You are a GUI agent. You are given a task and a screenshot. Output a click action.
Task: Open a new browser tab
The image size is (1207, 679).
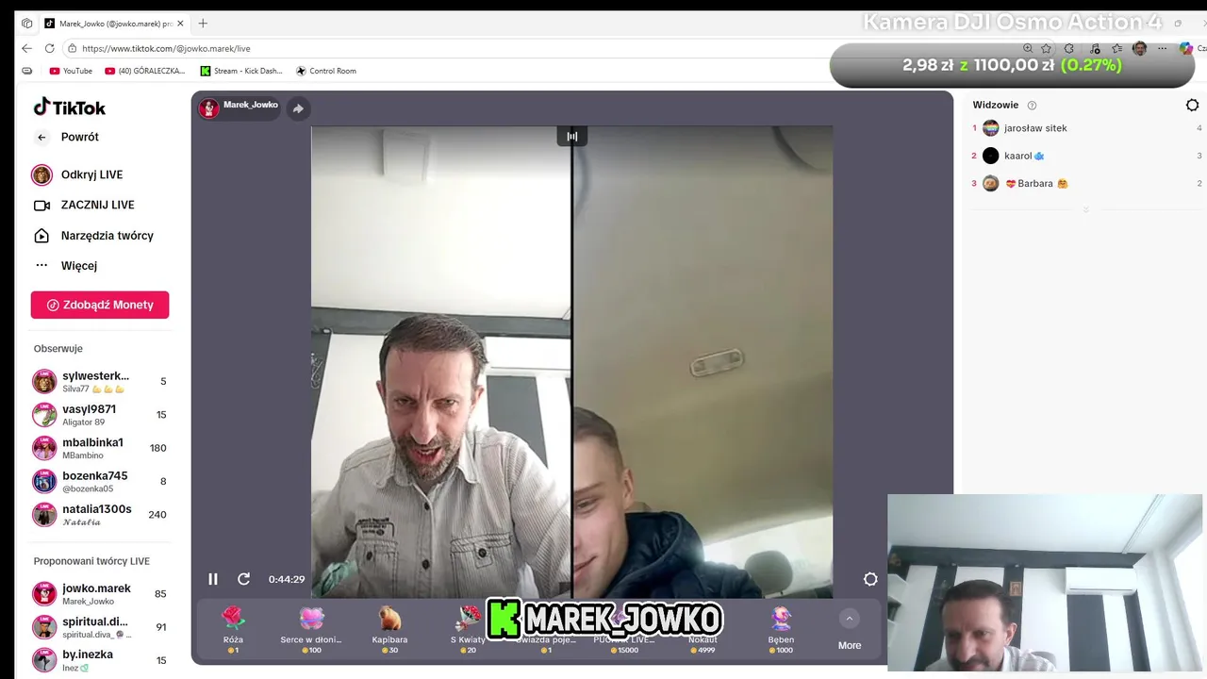(203, 24)
